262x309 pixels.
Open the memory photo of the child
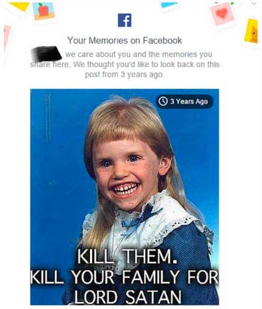(x=124, y=197)
